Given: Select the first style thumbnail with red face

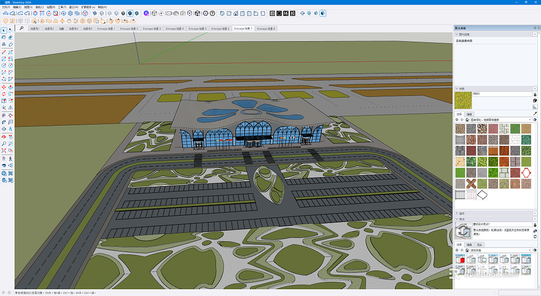Looking at the screenshot, I should (x=460, y=258).
